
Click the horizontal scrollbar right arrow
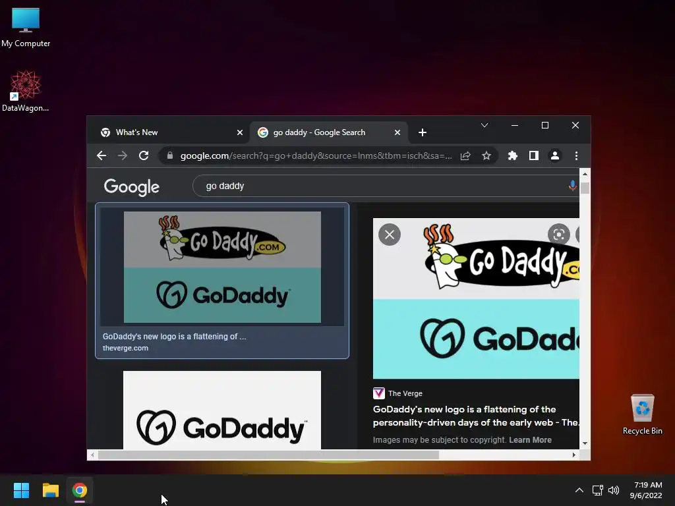click(574, 455)
